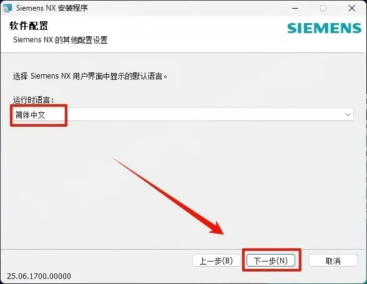Click the subtitle Siemens NX 的其他配置设置
This screenshot has height=284, width=367.
click(60, 40)
